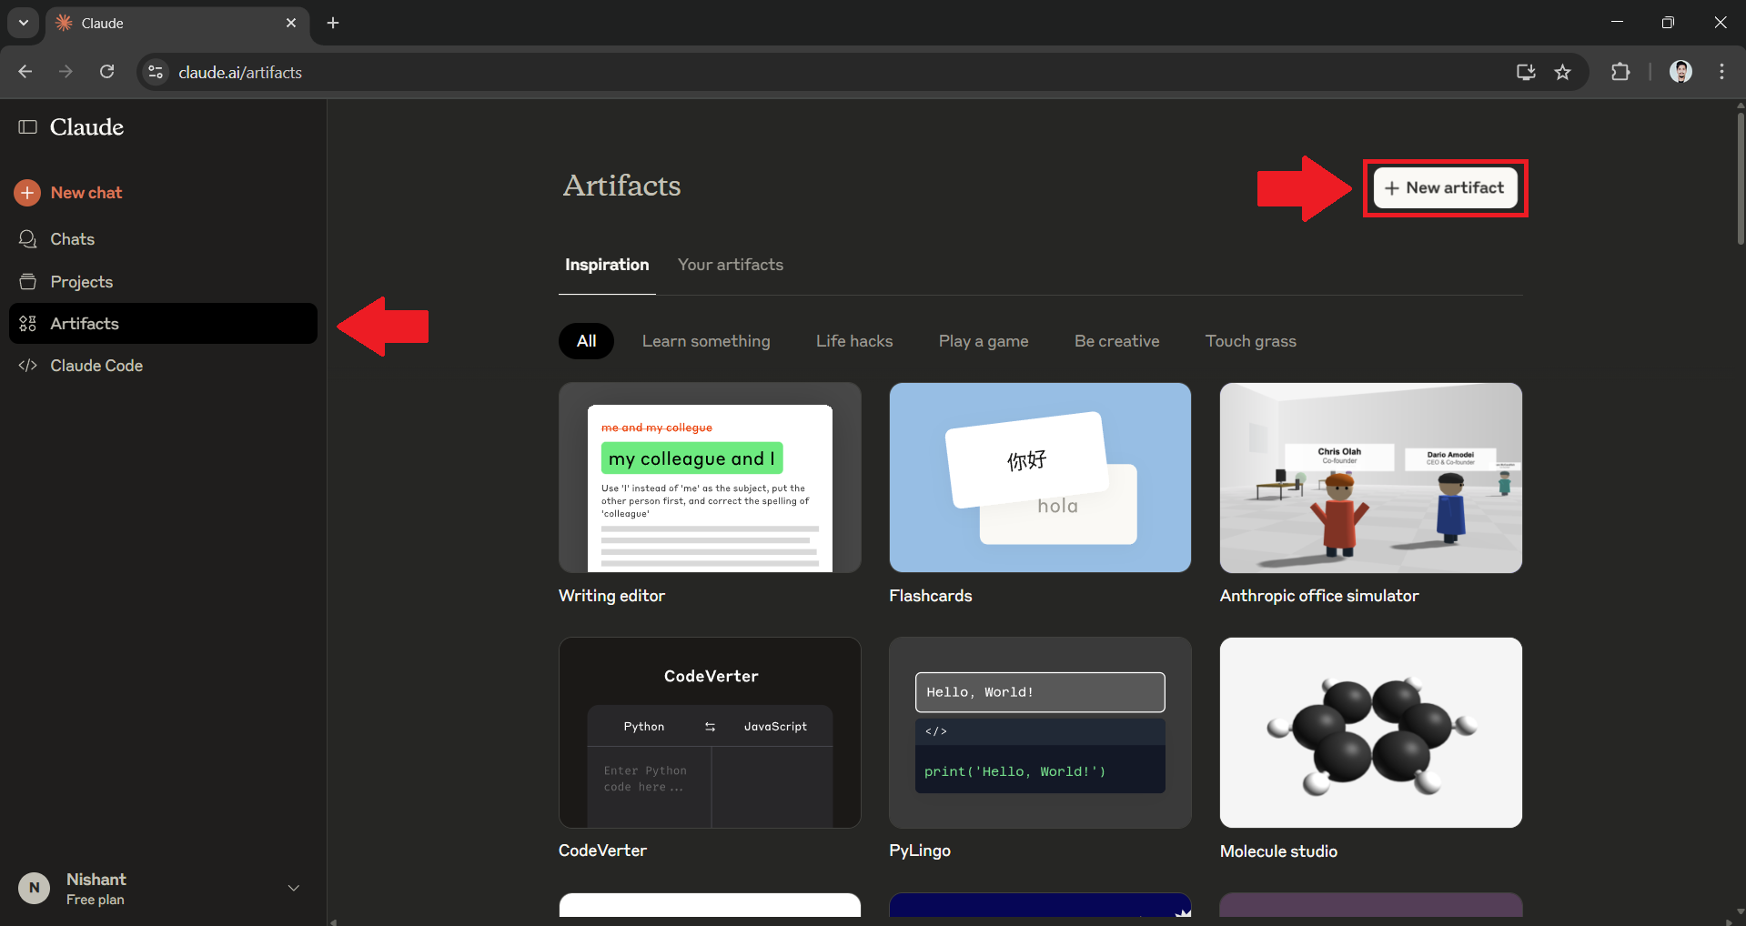Click the Claude logo text in sidebar
This screenshot has width=1746, height=926.
coord(86,127)
